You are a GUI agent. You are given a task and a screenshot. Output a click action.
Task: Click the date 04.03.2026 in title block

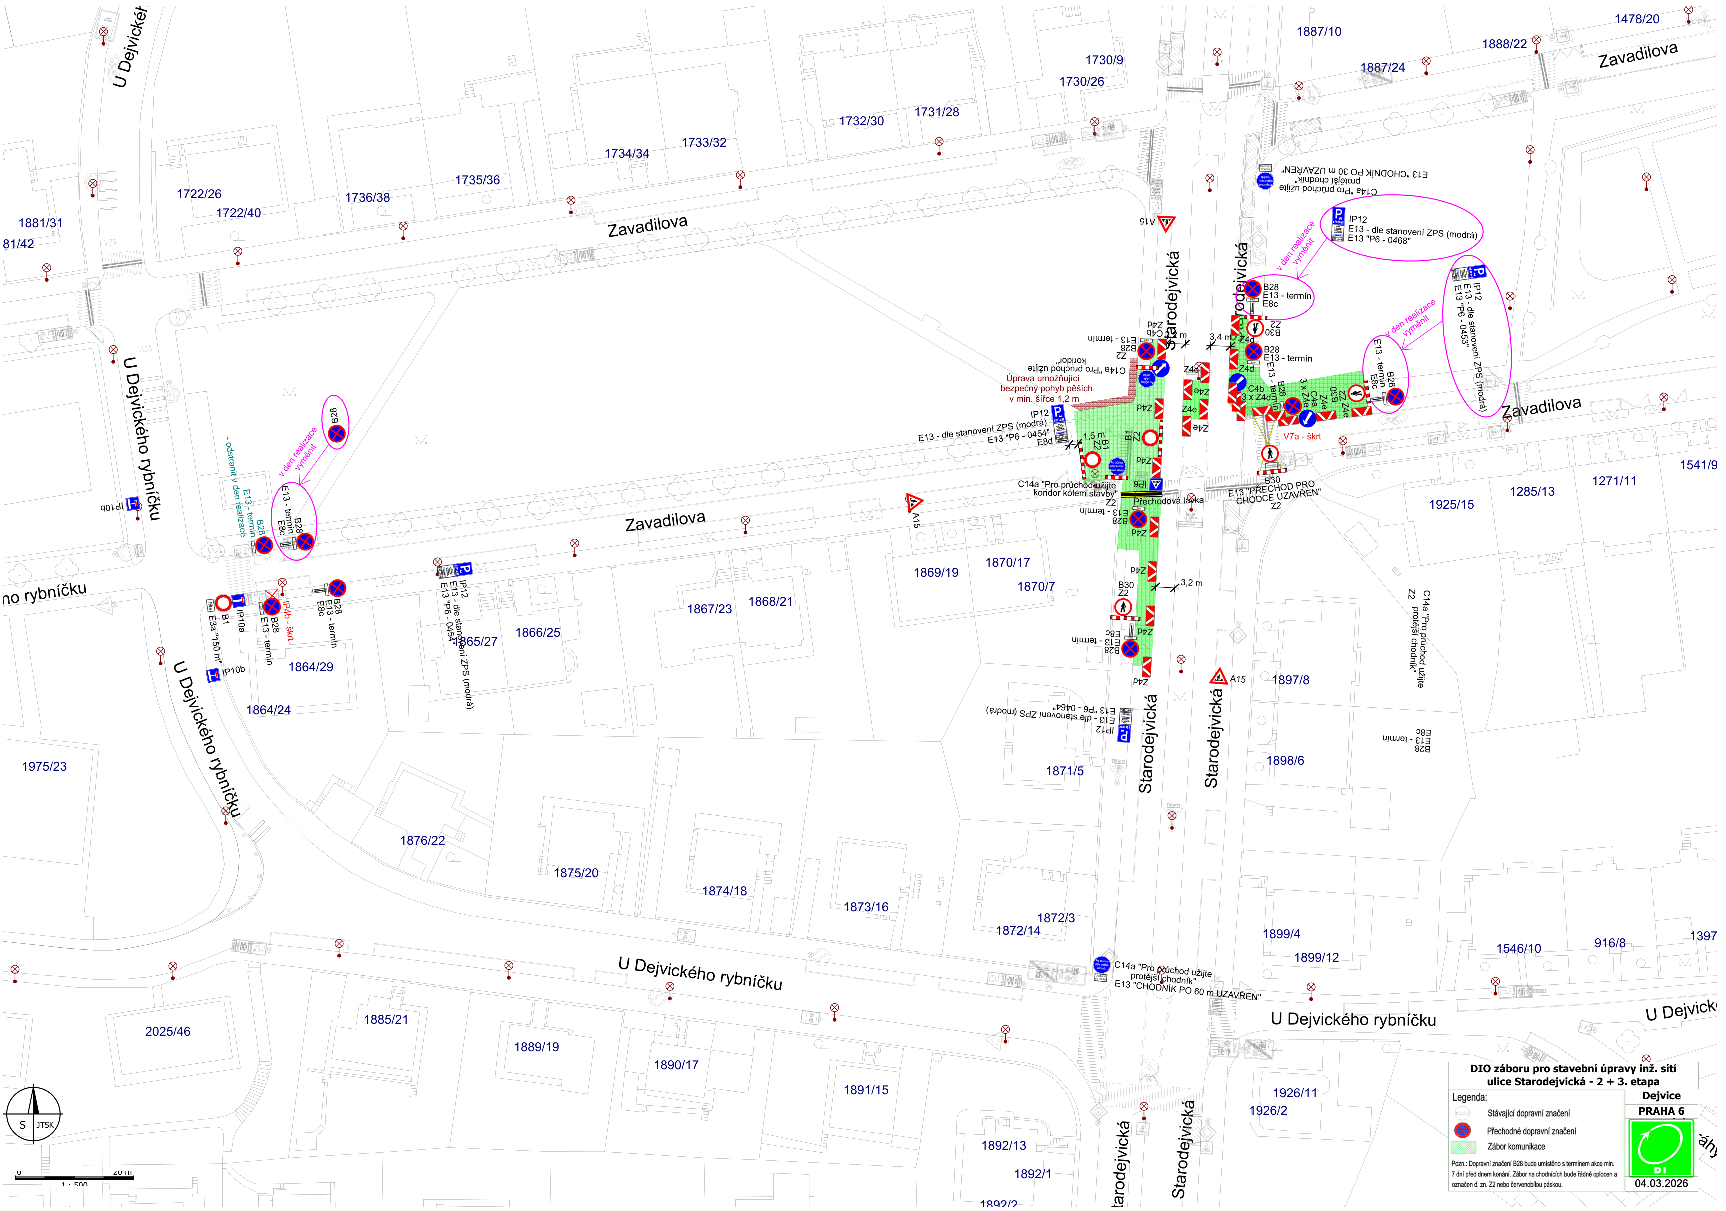(1661, 1183)
